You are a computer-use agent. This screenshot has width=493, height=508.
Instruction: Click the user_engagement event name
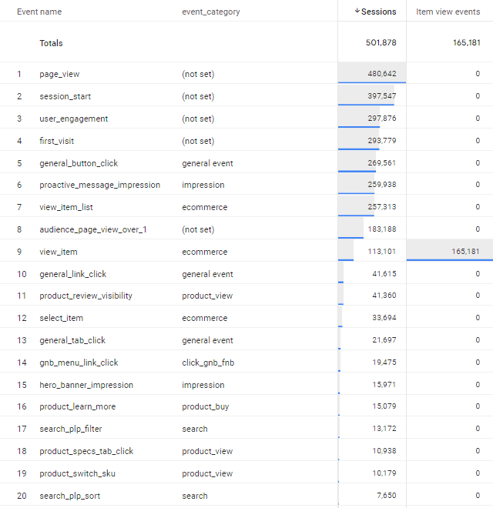(x=73, y=119)
